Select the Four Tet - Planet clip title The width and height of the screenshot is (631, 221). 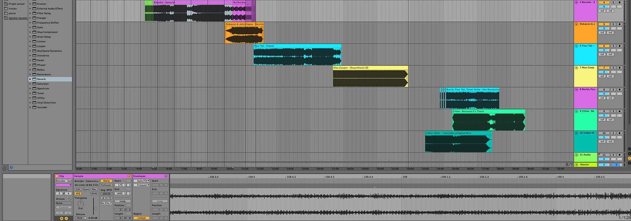click(264, 46)
